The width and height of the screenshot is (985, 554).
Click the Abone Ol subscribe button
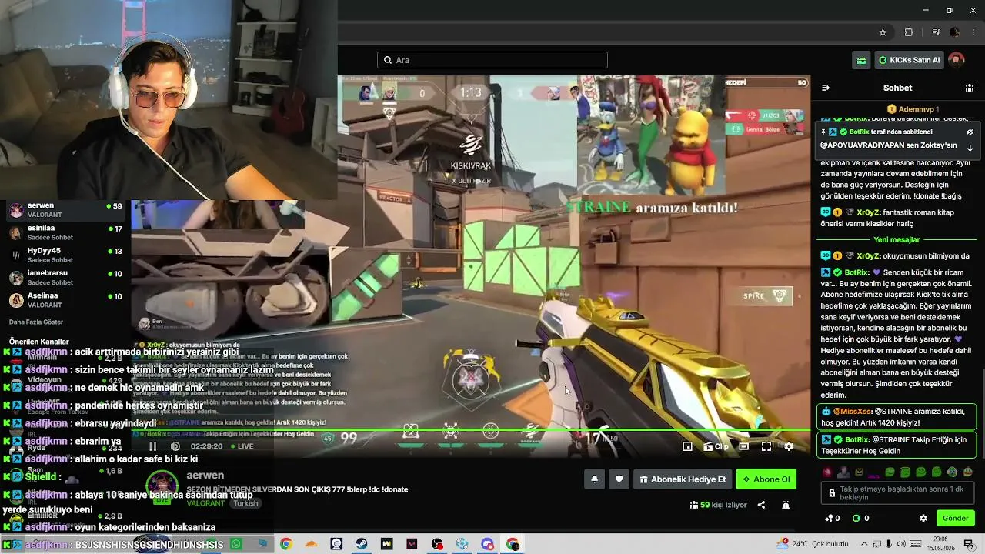[766, 479]
